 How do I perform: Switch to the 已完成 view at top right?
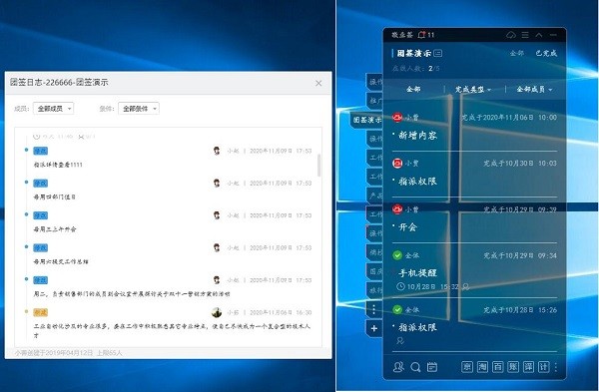546,53
